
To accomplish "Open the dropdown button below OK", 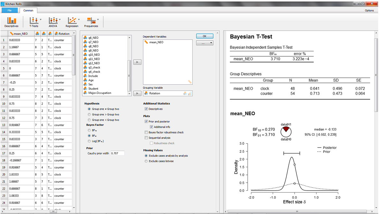I will [205, 43].
